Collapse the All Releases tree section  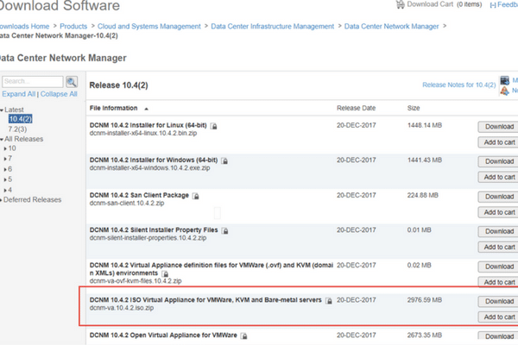2,140
